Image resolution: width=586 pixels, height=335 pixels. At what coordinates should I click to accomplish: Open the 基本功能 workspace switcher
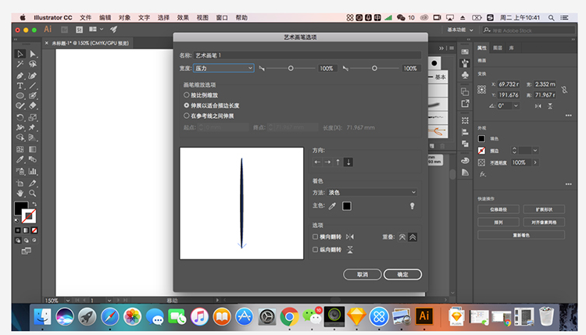pyautogui.click(x=459, y=30)
